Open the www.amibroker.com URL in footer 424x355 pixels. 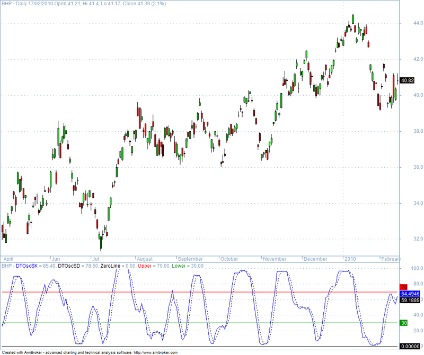coord(156,352)
